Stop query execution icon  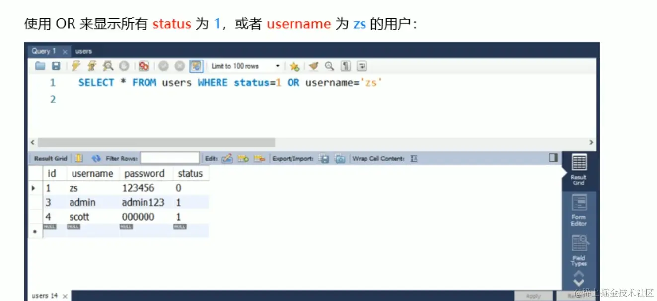coord(124,66)
